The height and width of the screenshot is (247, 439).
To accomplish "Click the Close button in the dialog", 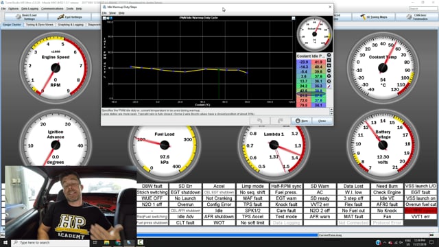I will pos(322,121).
